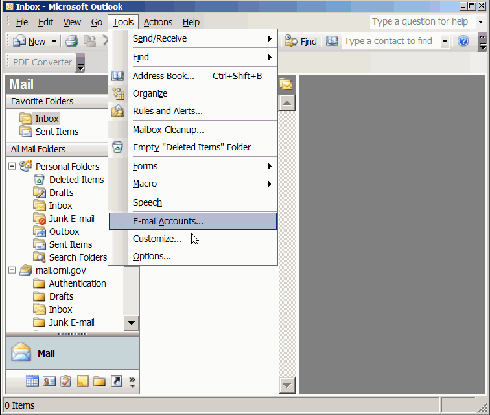The width and height of the screenshot is (490, 415).
Task: Open Shortcuts icon in navigation bar
Action: tap(117, 381)
